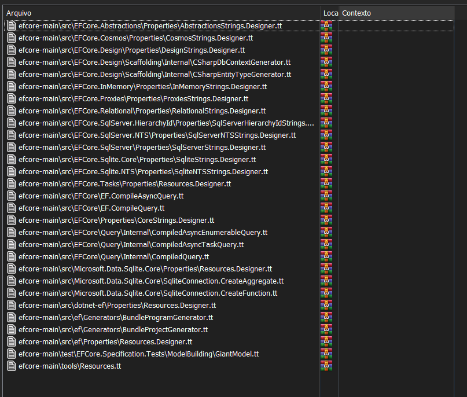467x397 pixels.
Task: Select EF.CompileAsyncQuery.tt file path text
Action: click(x=101, y=196)
